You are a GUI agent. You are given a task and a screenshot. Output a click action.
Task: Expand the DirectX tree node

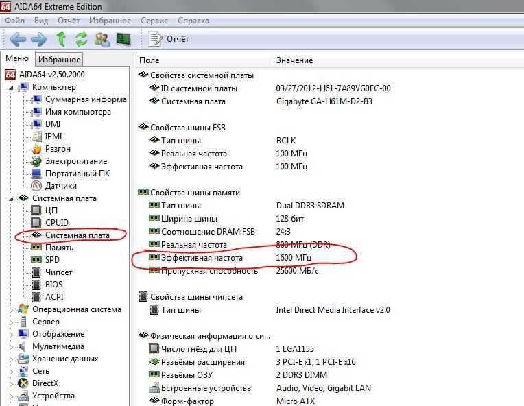point(11,384)
